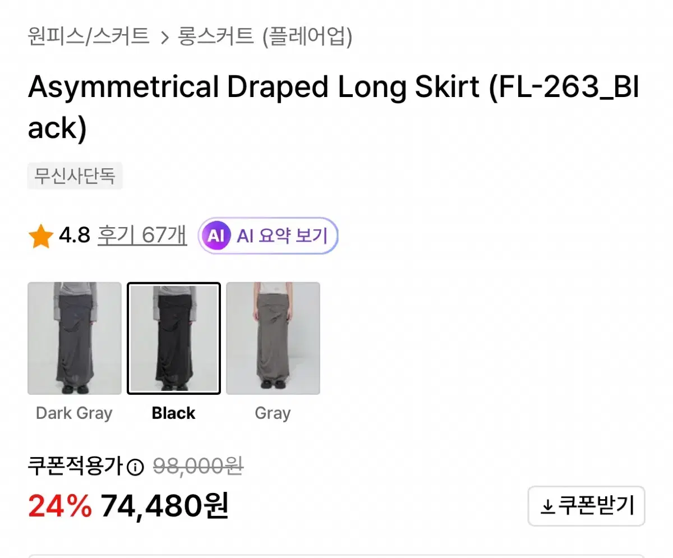The width and height of the screenshot is (673, 558).
Task: Click the 쿠폰받기 coupon button
Action: (587, 506)
